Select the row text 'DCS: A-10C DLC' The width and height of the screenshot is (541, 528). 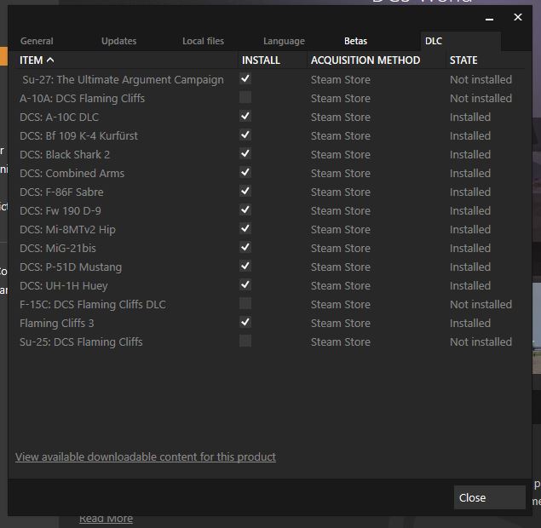59,118
